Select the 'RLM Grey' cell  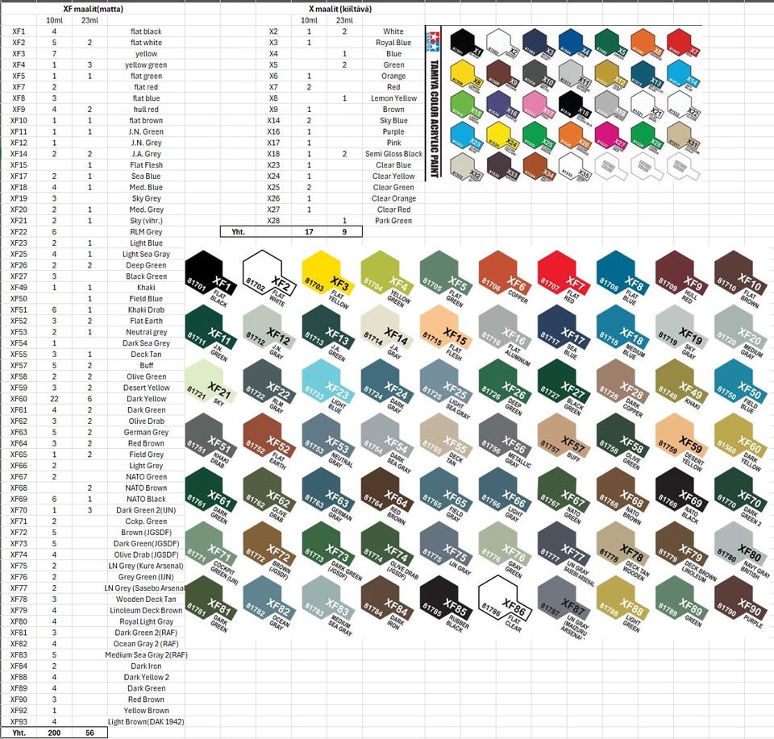click(146, 232)
